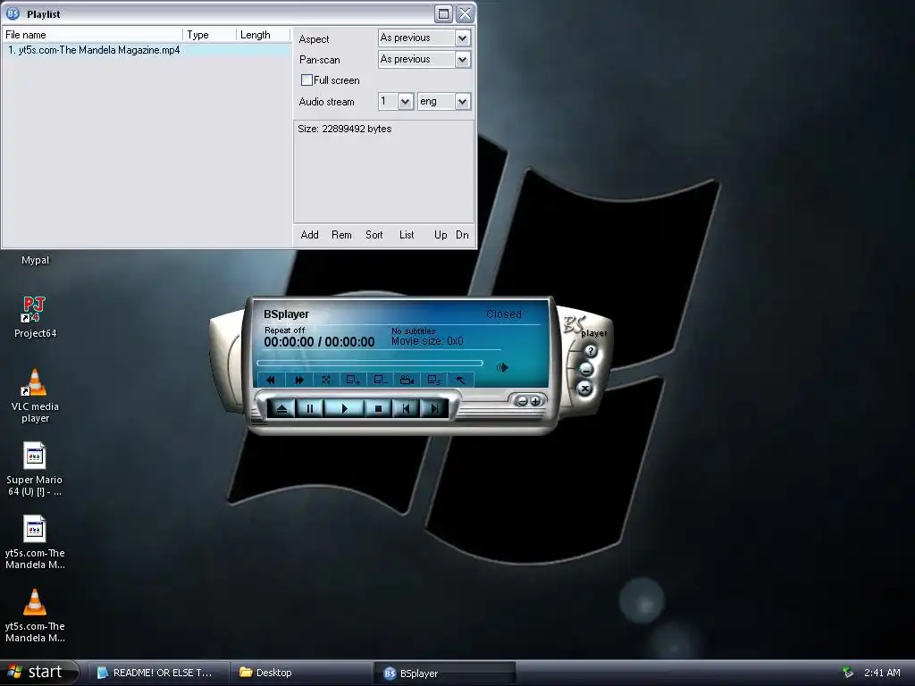Click the rewind icon in BSplayer
915x686 pixels.
(x=270, y=380)
